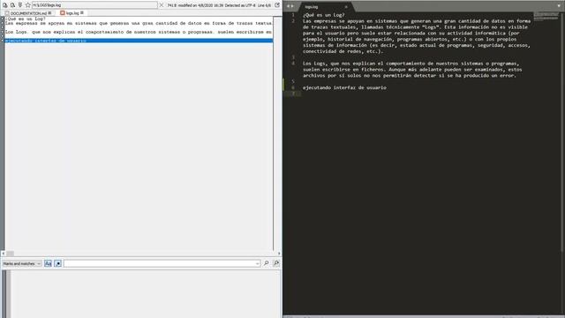
Task: Open the tab list dropdown arrow in Sublime Text
Action: click(559, 6)
